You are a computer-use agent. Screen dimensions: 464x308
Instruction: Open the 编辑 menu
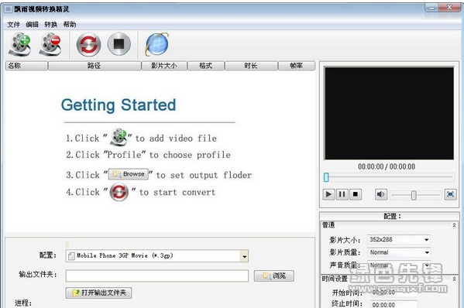[x=32, y=25]
